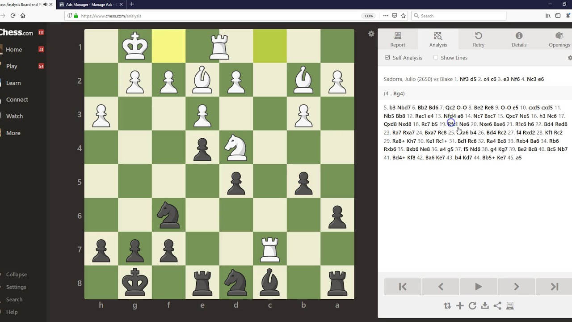The height and width of the screenshot is (322, 572).
Task: Reset the 133% zoom indicator
Action: (x=368, y=16)
